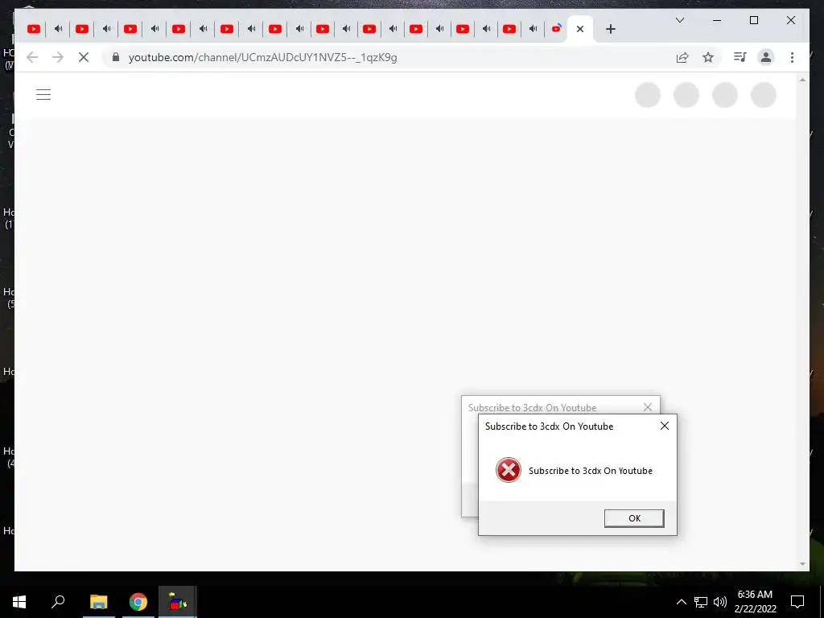Viewport: 824px width, 618px height.
Task: Bookmark this tab with the star icon
Action: (x=708, y=57)
